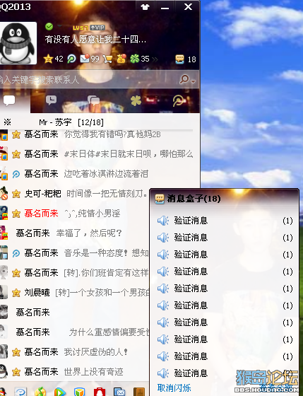Screen dimensions: 303x396
Task: Open the brown address book icon
Action: (x=139, y=392)
